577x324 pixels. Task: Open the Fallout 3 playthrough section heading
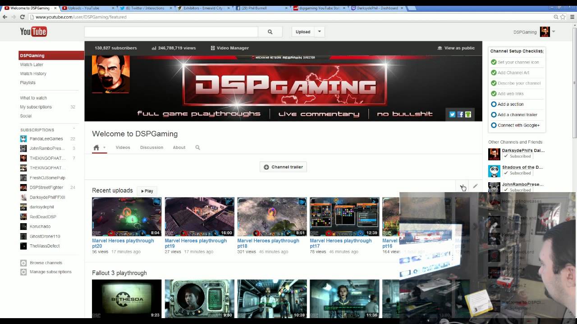[x=119, y=273]
